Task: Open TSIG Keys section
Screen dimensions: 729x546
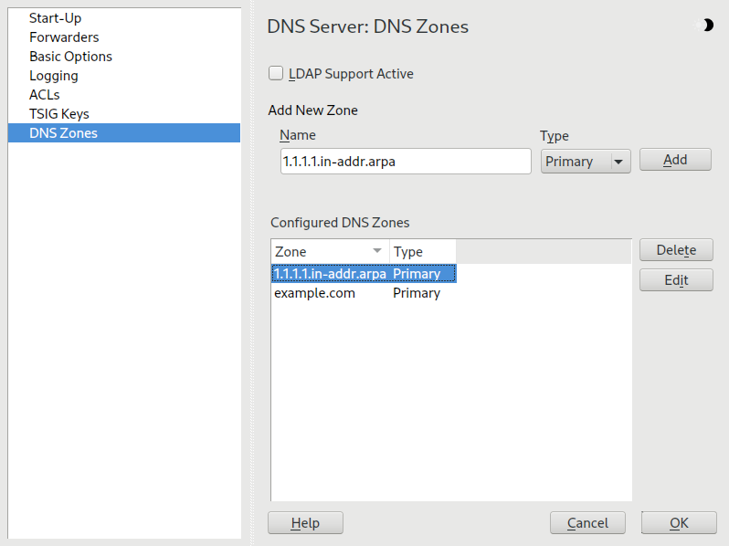Action: (x=59, y=114)
